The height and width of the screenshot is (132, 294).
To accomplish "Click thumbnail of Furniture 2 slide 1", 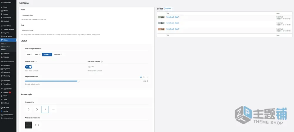I will [161, 17].
